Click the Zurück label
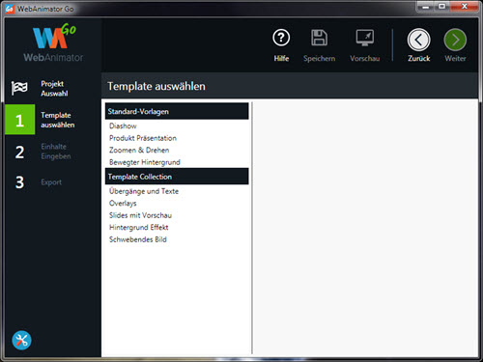483x362 pixels. [418, 58]
